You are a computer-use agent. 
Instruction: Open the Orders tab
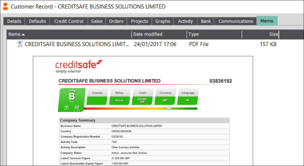pos(116,21)
